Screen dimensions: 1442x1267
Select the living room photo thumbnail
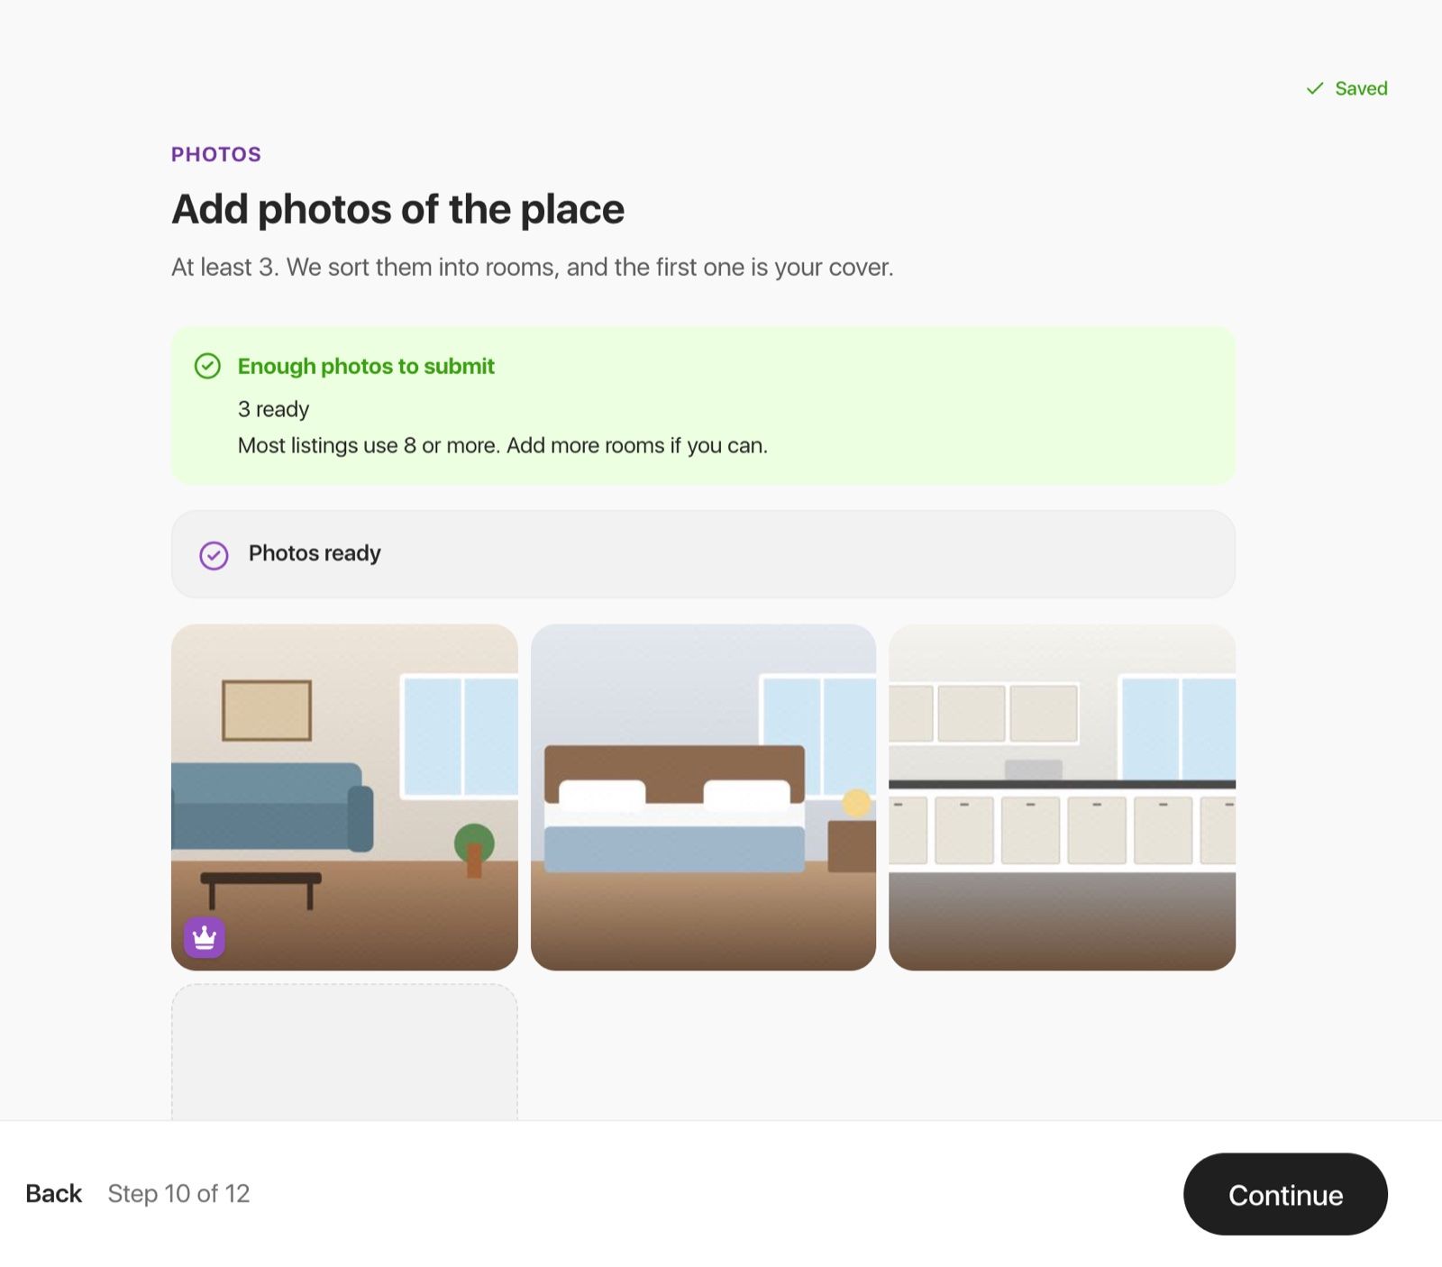point(344,798)
